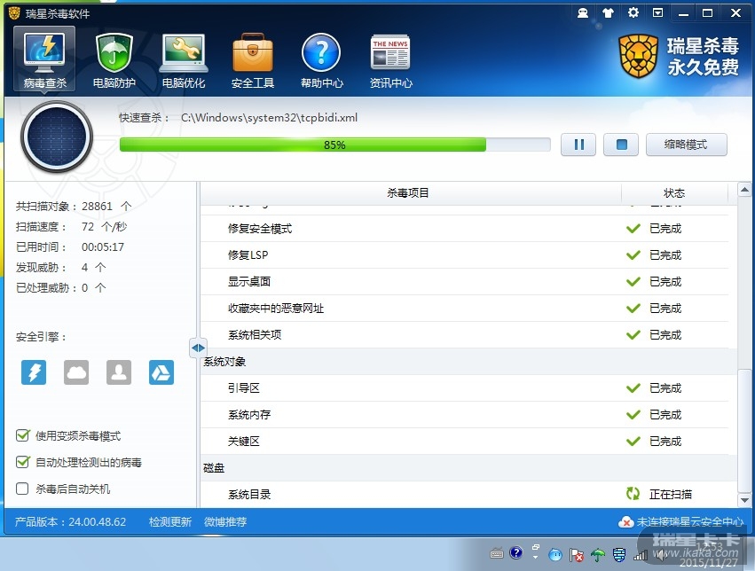
Task: Click the small lion icon in title bar
Action: click(x=14, y=13)
